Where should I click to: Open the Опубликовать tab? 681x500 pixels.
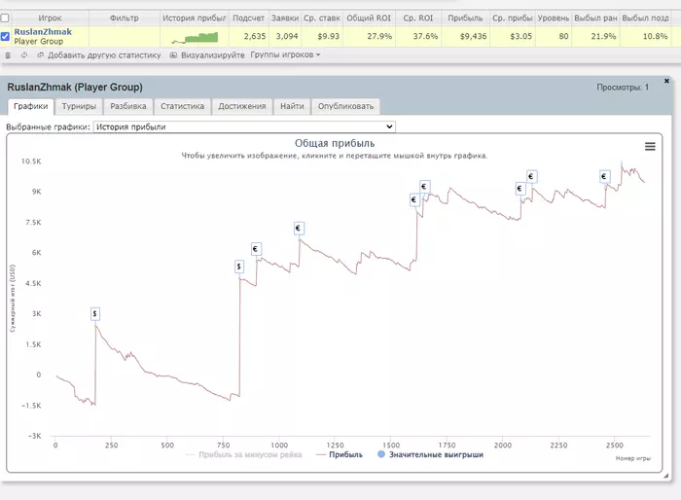(x=345, y=106)
